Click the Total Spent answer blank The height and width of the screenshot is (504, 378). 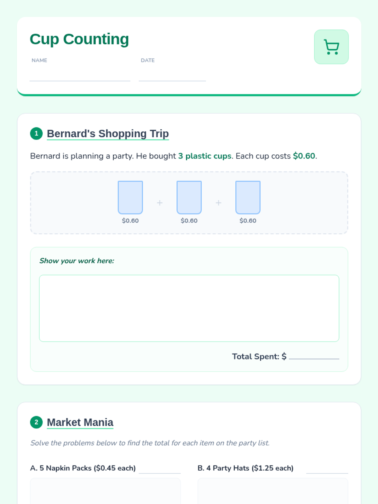pyautogui.click(x=314, y=355)
